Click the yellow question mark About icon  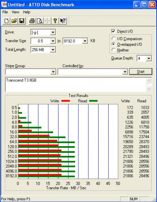[x=55, y=21]
